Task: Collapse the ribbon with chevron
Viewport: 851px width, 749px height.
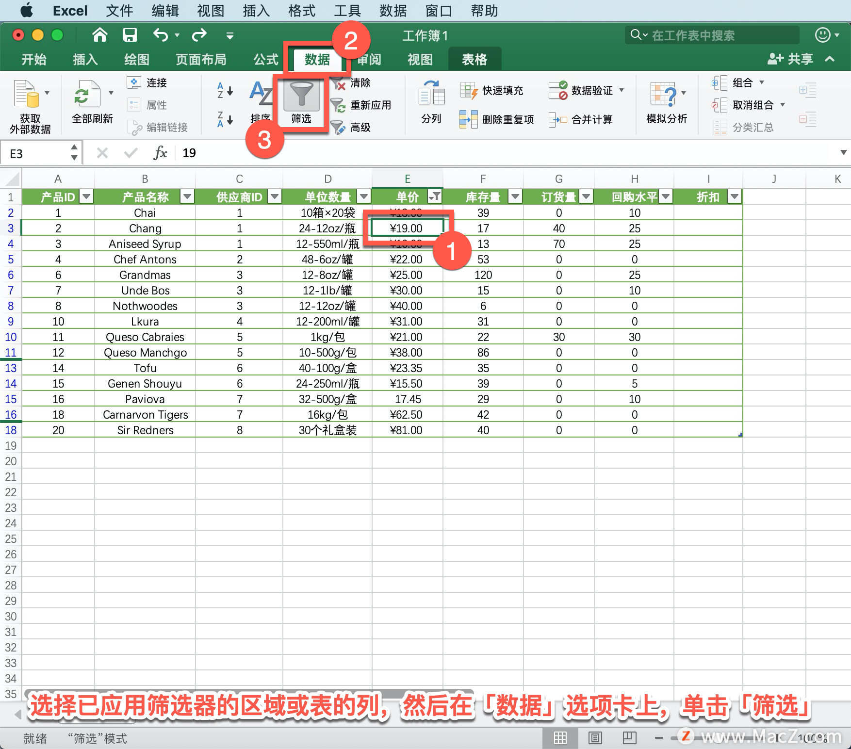Action: [x=830, y=59]
